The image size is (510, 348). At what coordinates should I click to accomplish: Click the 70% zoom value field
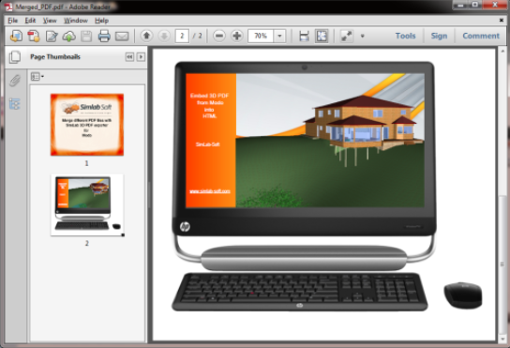click(261, 36)
